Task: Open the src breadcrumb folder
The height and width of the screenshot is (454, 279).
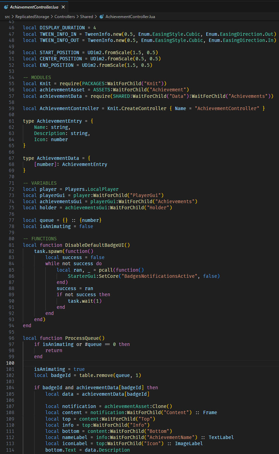Action: tap(8, 16)
